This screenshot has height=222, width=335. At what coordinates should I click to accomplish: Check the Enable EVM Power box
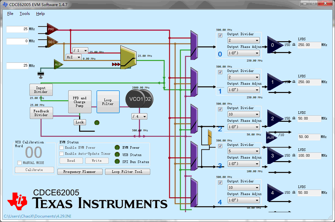tap(62, 147)
